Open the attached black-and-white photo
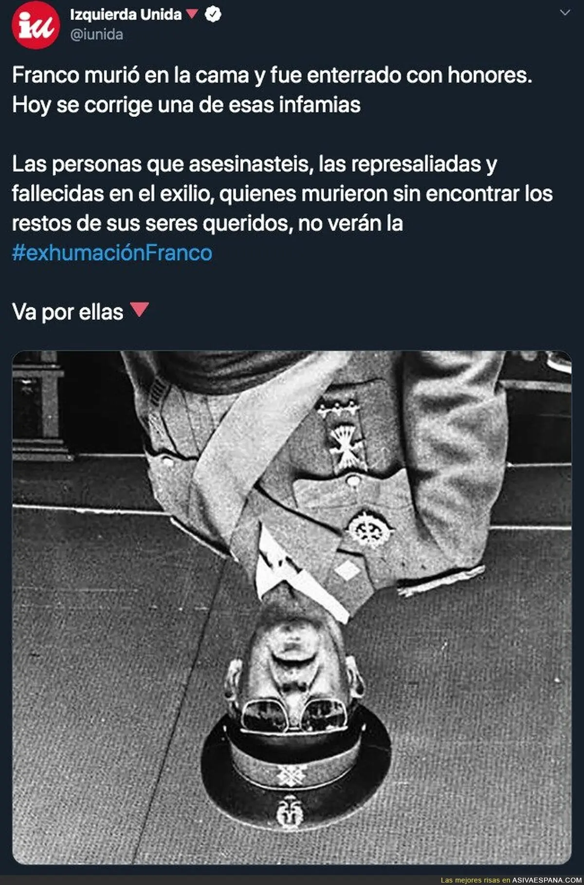 [x=292, y=607]
